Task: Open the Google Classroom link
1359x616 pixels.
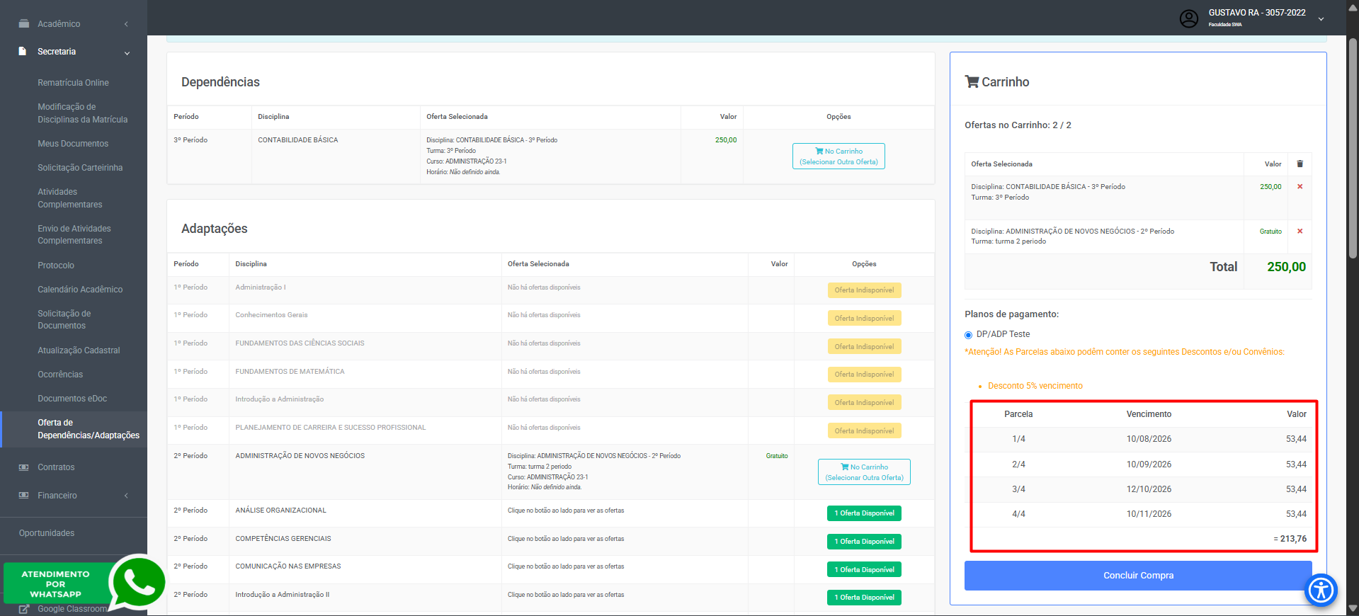Action: point(72,609)
